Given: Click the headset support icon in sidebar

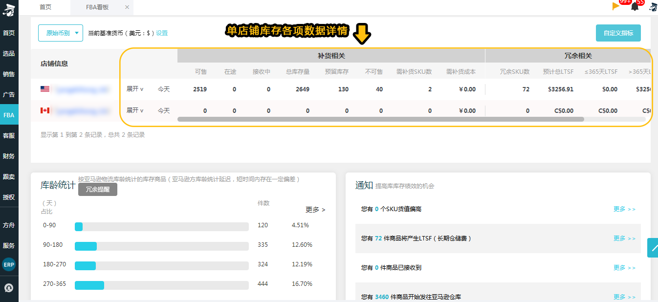Looking at the screenshot, I should pos(9,287).
